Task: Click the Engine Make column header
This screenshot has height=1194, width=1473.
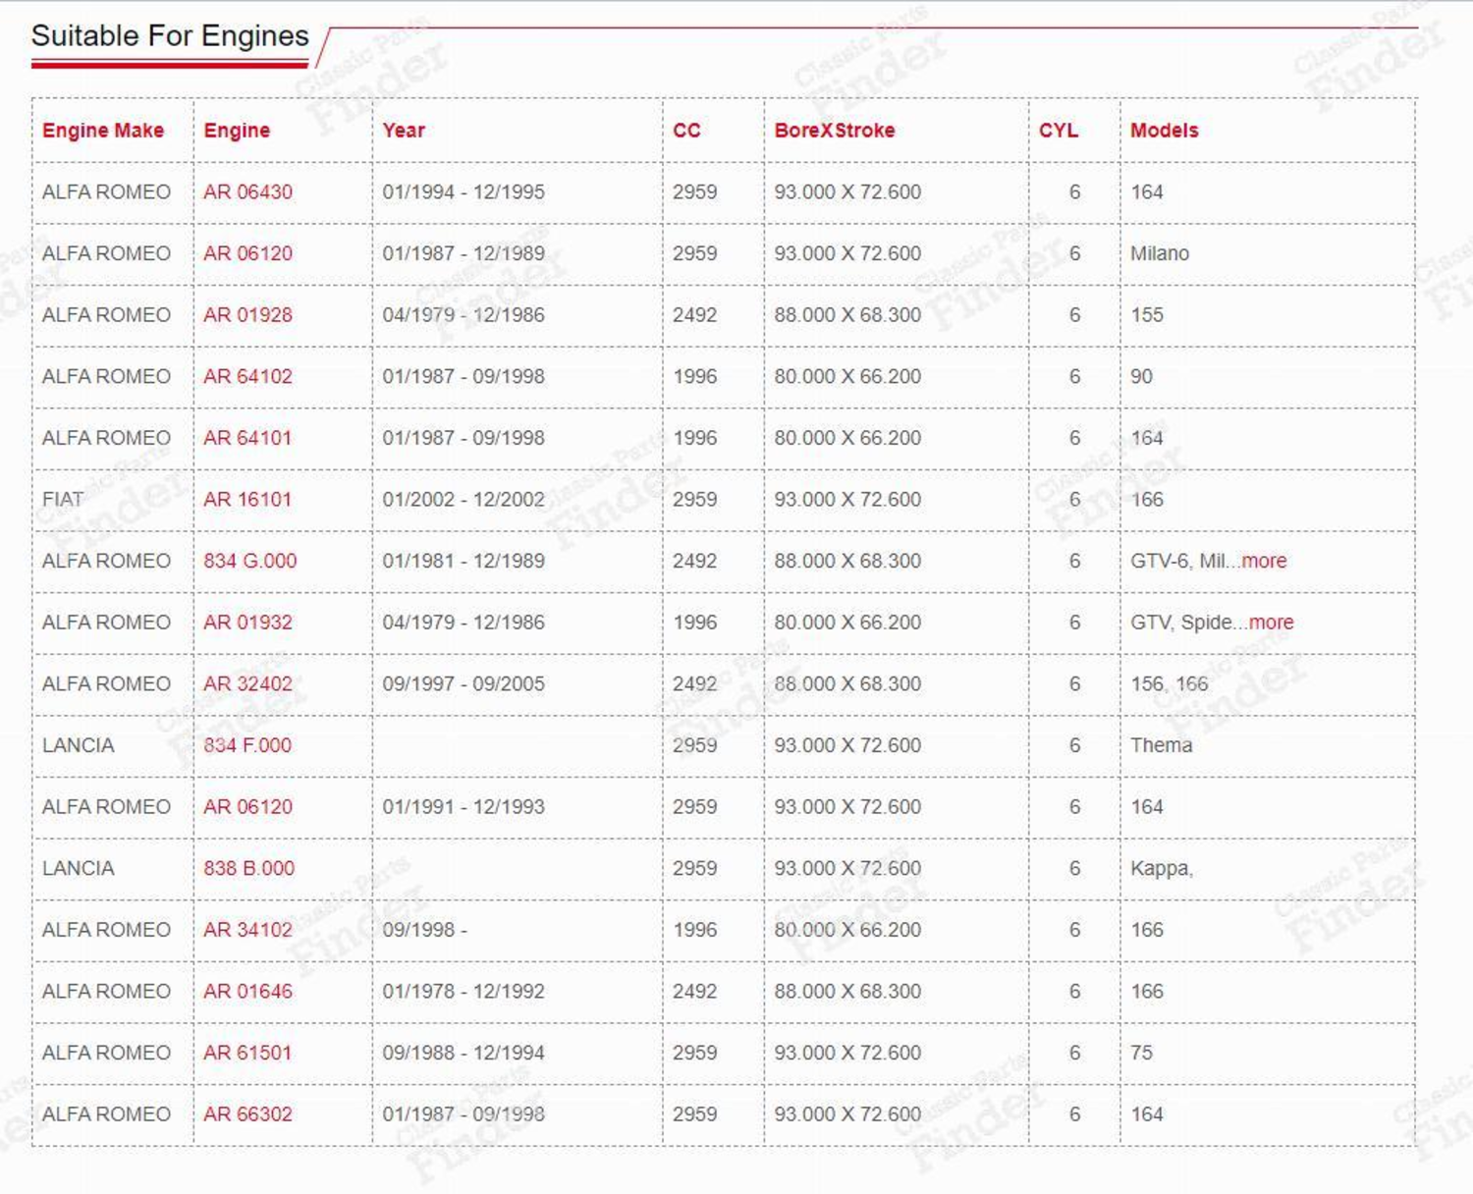Action: [103, 131]
